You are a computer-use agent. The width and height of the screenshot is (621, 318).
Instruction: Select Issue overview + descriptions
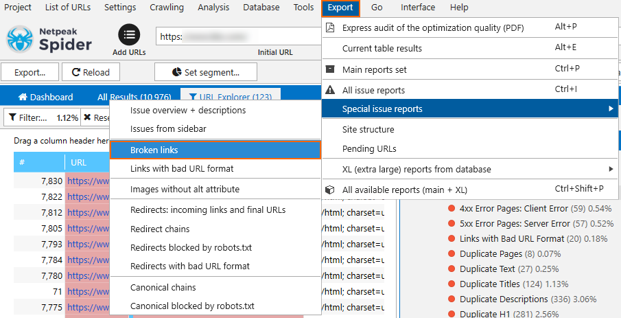point(215,110)
